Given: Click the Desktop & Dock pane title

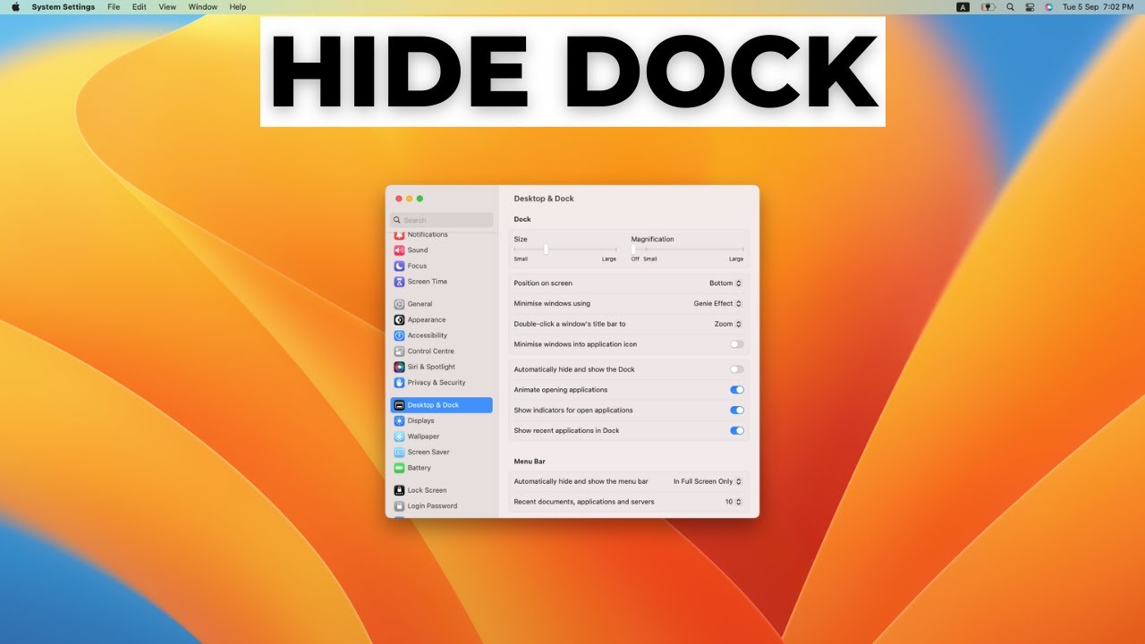Looking at the screenshot, I should (544, 199).
